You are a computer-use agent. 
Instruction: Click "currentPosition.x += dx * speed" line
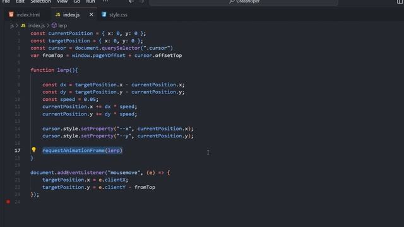90,107
